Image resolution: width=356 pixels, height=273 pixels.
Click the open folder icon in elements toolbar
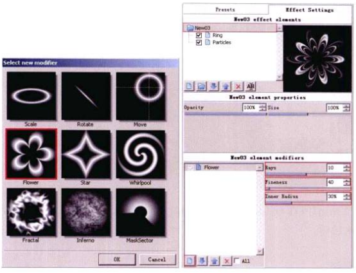pos(201,86)
